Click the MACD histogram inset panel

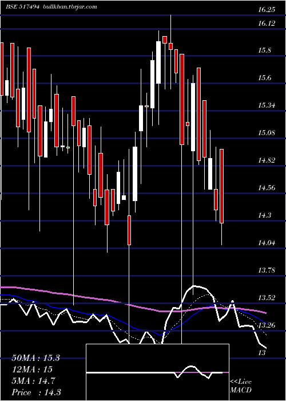pos(157,372)
